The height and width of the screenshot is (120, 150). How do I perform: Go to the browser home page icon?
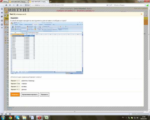tap(6, 5)
